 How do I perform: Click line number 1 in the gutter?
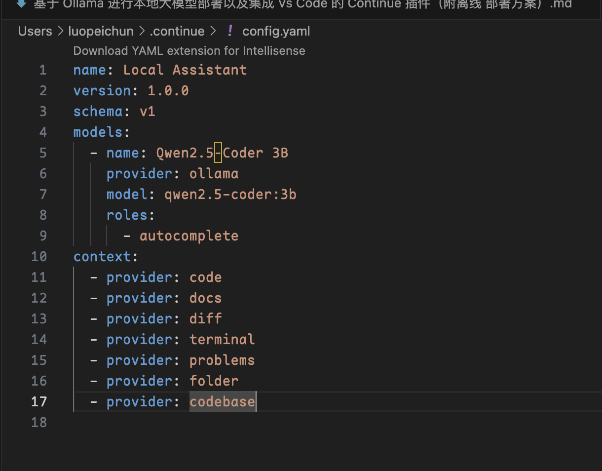(x=43, y=70)
